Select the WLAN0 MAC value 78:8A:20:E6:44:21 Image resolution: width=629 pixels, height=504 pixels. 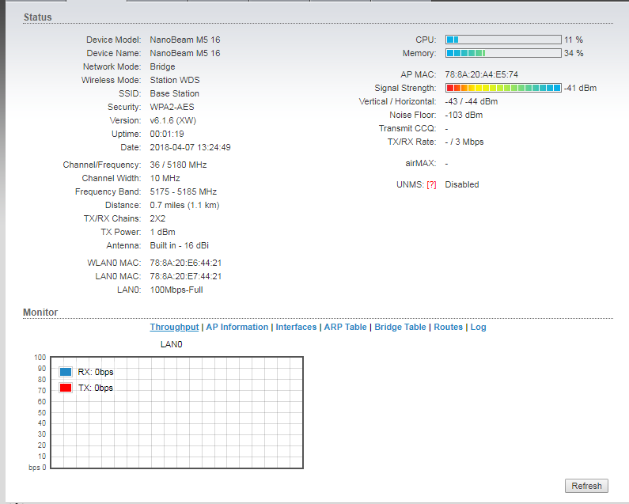click(186, 263)
